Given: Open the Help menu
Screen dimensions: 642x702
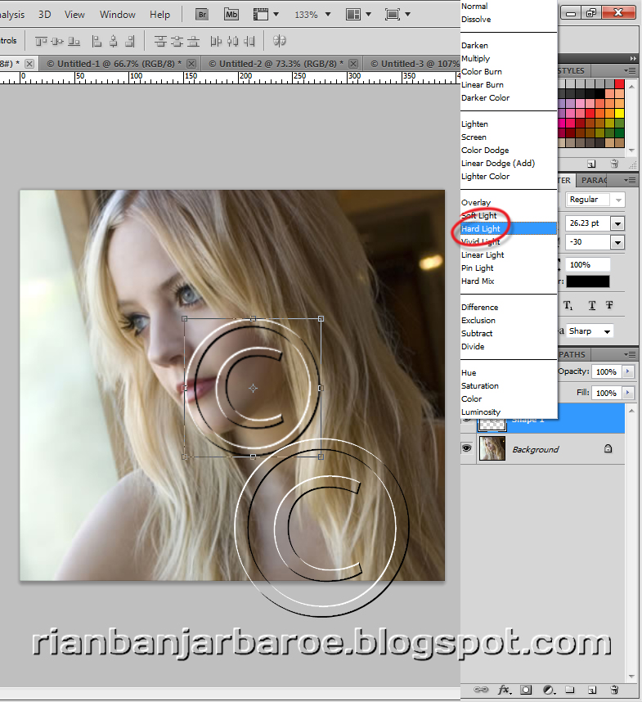Looking at the screenshot, I should coord(159,15).
